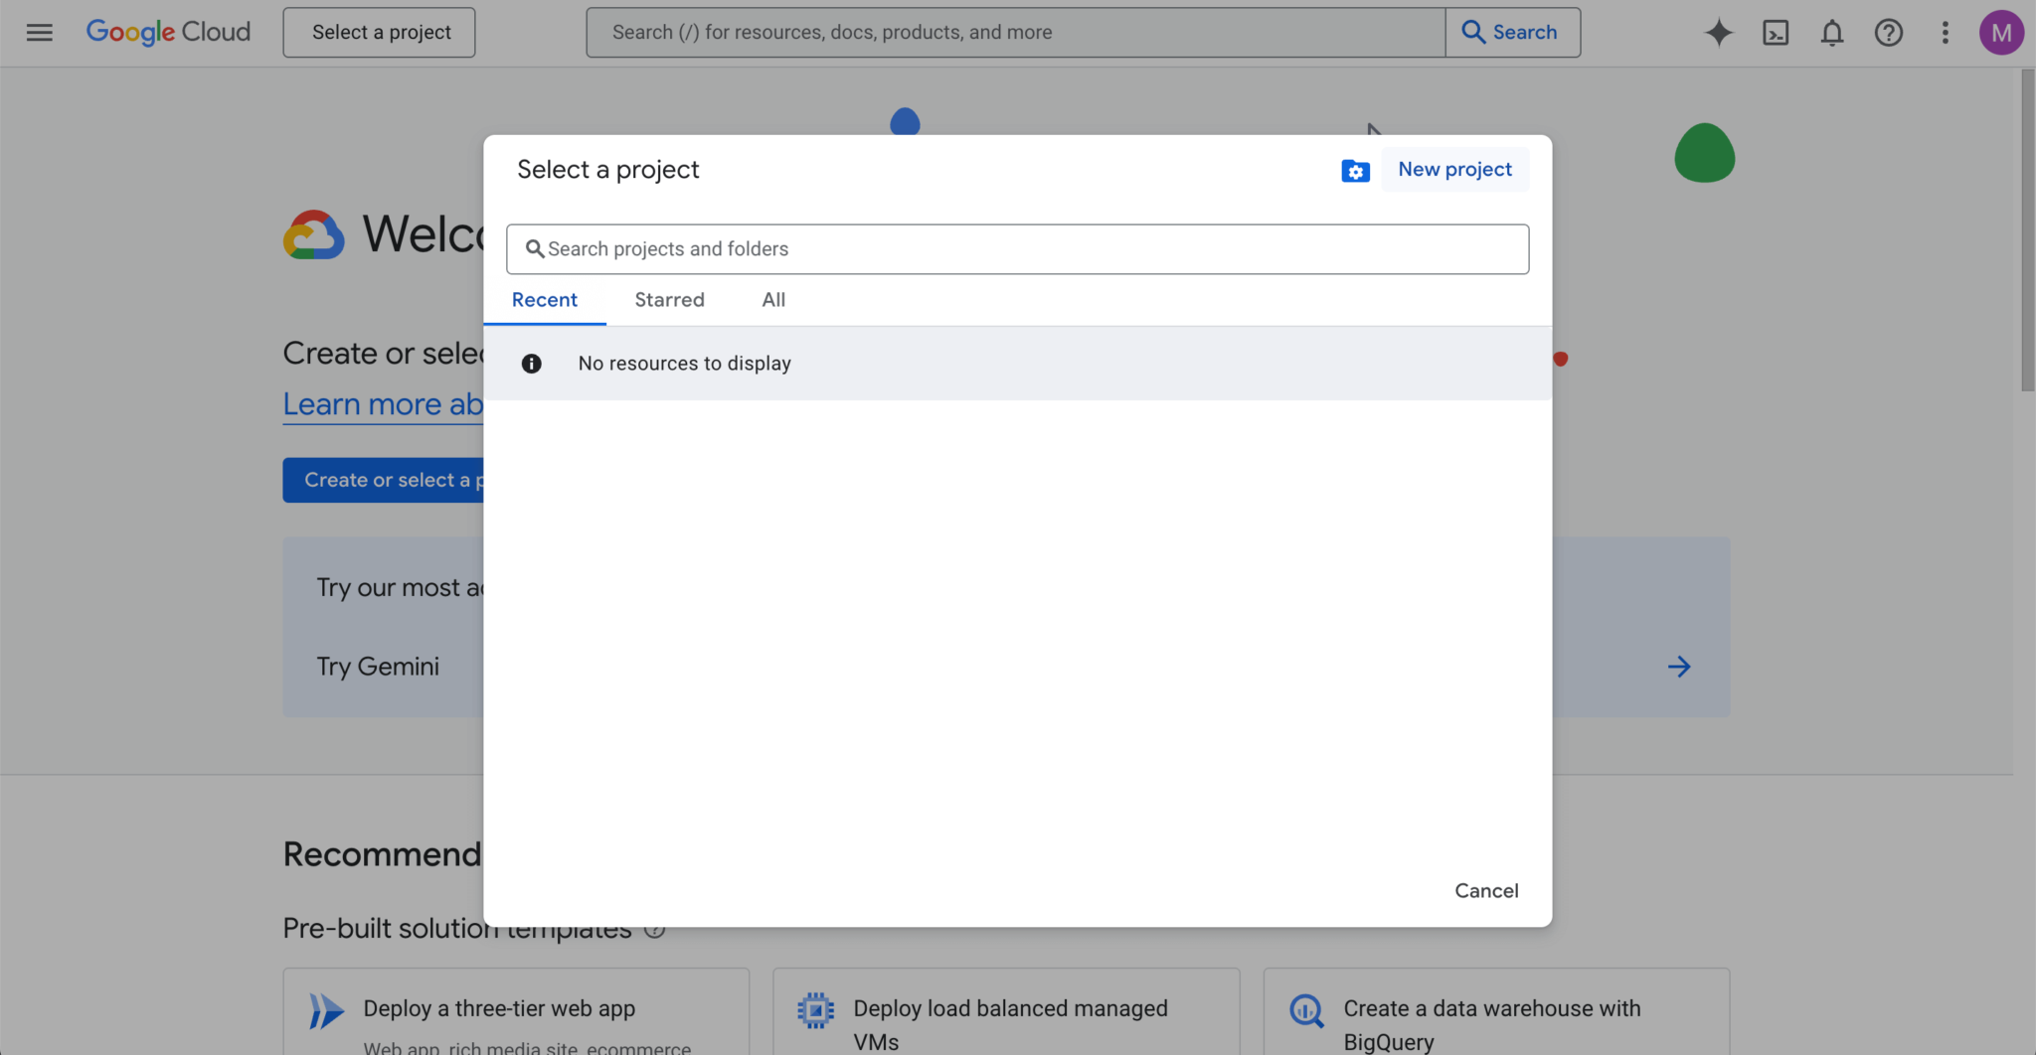Open the Deploy a three-tier web app card
This screenshot has height=1055, width=2036.
(x=516, y=1011)
